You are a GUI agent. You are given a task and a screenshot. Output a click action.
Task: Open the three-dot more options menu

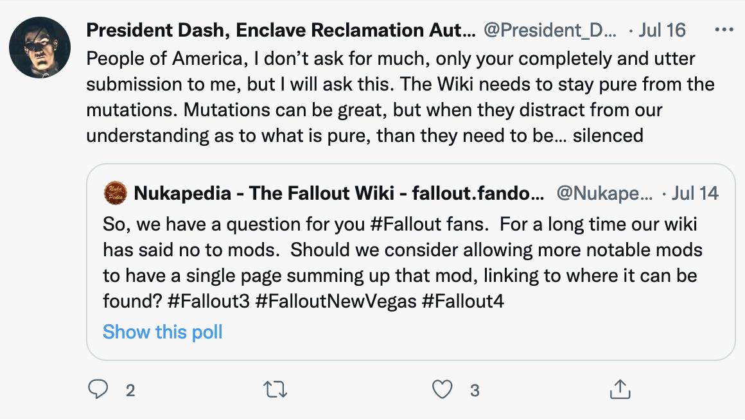(724, 30)
